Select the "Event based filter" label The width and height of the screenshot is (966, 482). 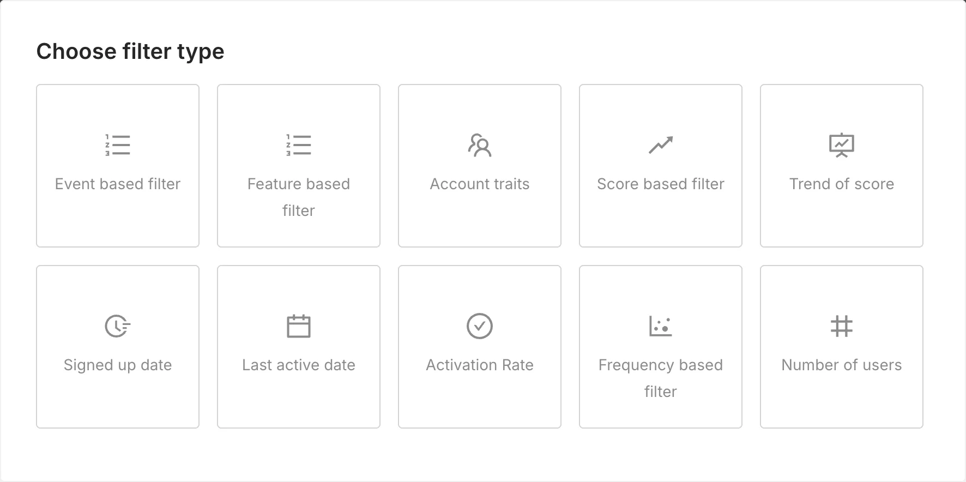118,184
